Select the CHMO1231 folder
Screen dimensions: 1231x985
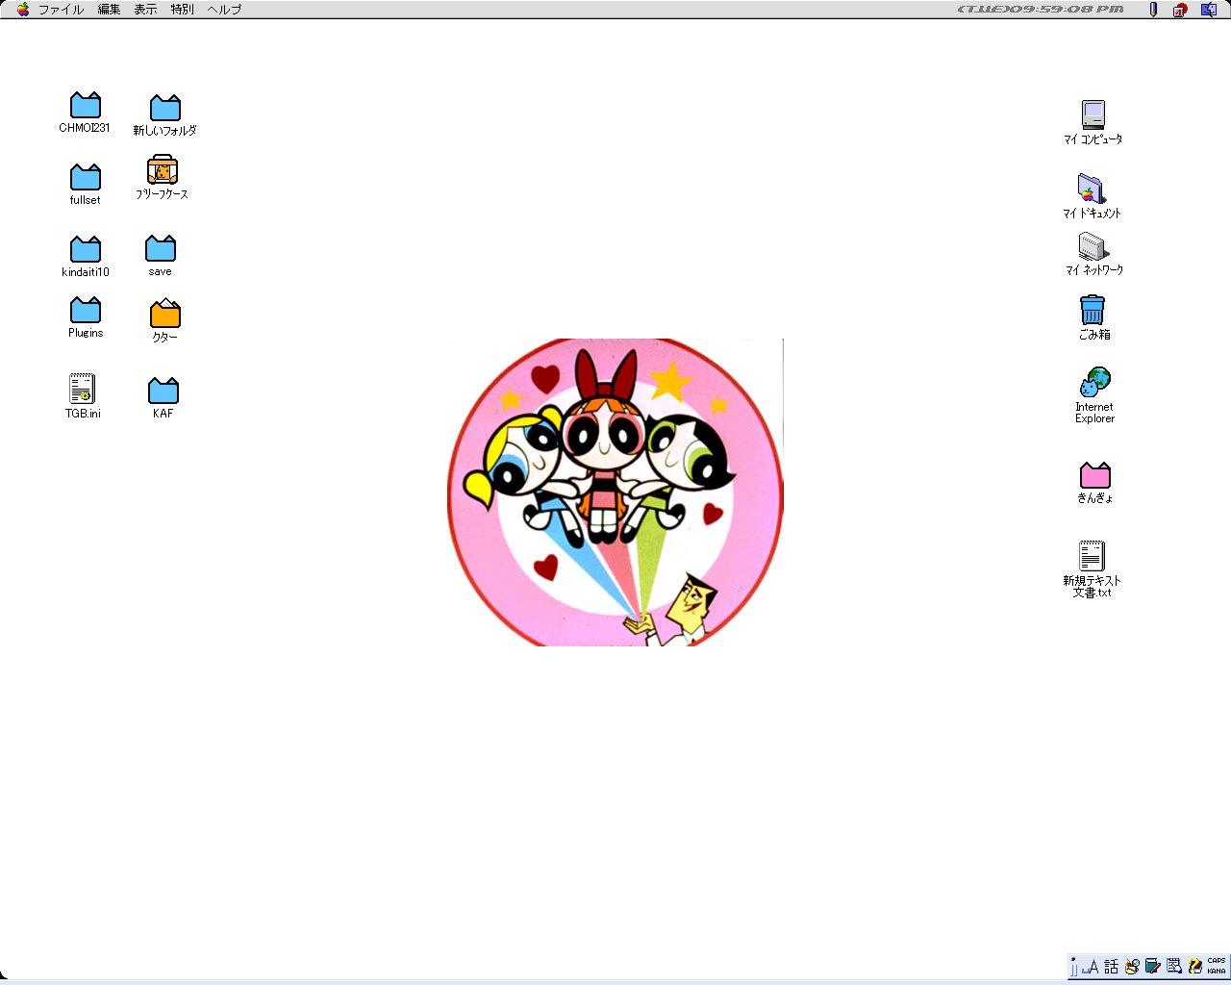tap(85, 113)
